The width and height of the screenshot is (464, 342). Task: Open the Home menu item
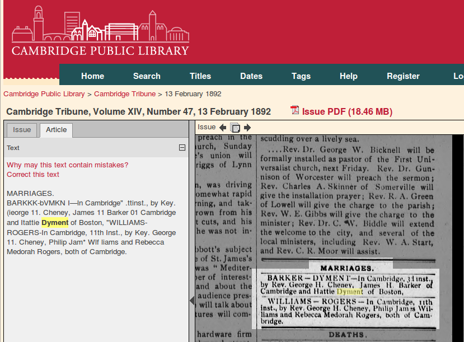[92, 76]
